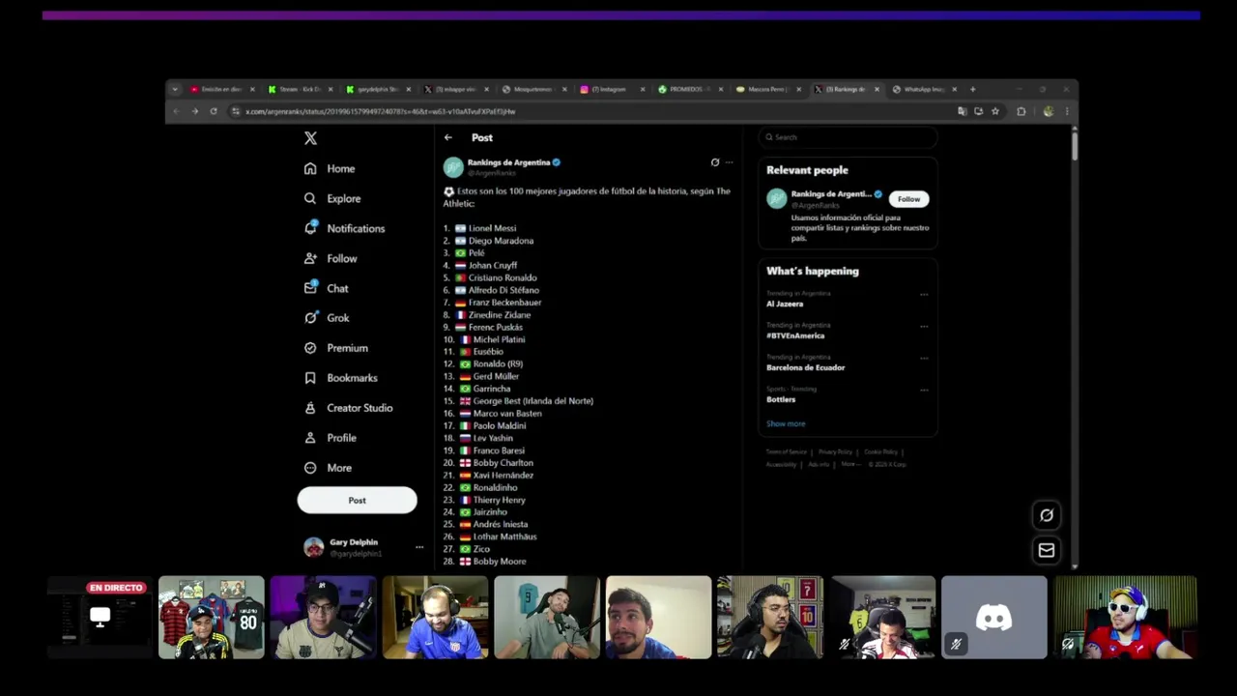The height and width of the screenshot is (696, 1237).
Task: Click 'Lionel Messi' in the list
Action: tap(492, 228)
